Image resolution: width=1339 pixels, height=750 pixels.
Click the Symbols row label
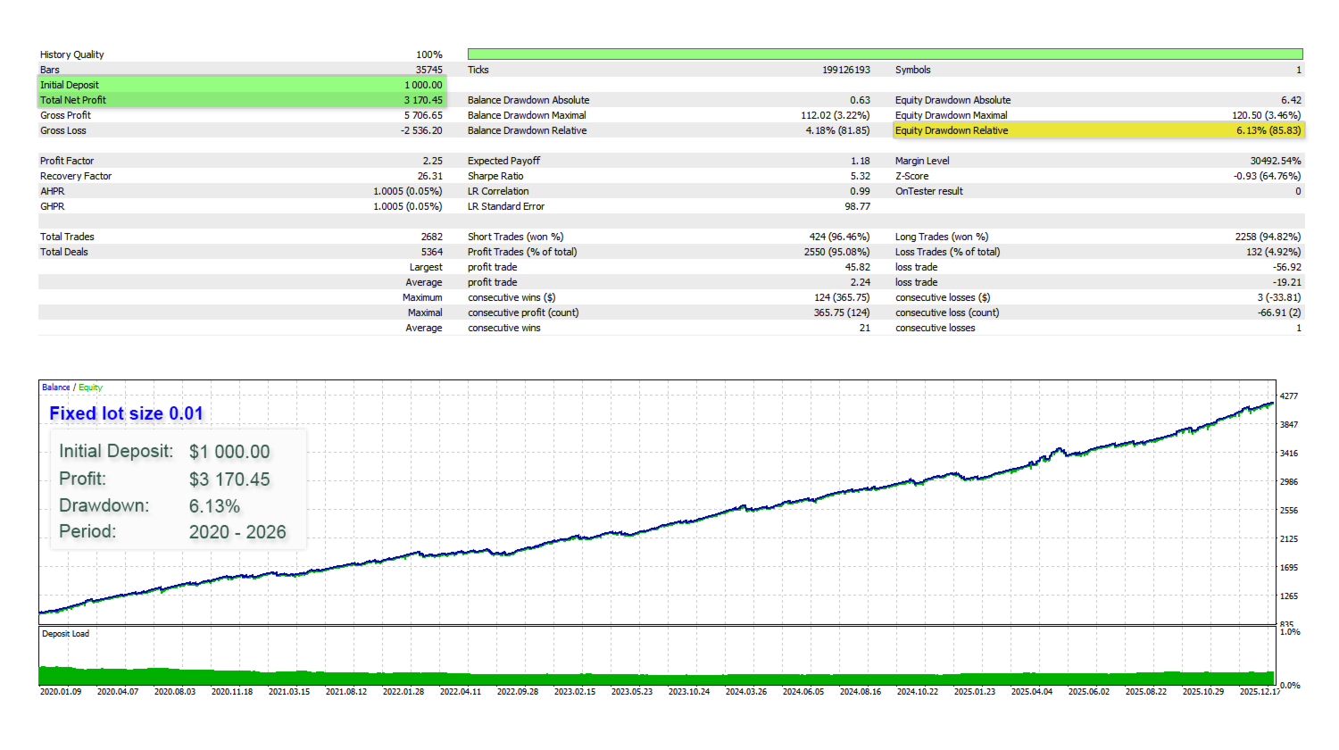click(913, 70)
